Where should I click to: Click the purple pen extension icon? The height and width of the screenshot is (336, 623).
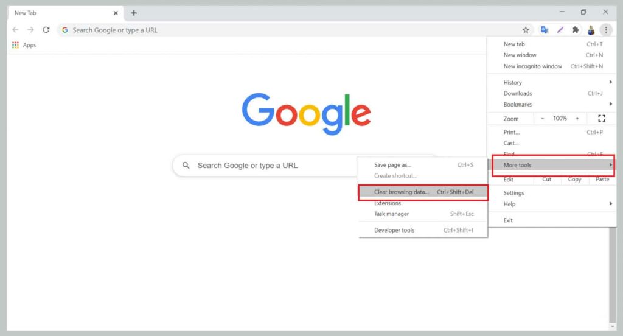tap(560, 30)
